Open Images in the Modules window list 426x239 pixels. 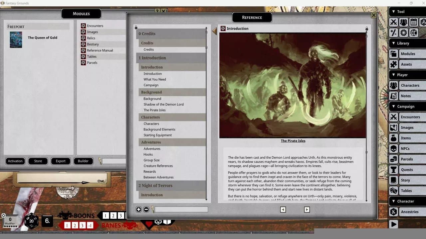[92, 32]
